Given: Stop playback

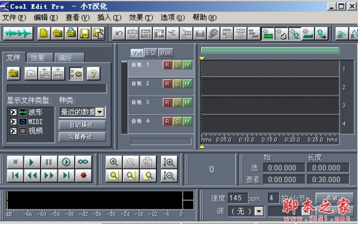Looking at the screenshot, I should pyautogui.click(x=15, y=162).
